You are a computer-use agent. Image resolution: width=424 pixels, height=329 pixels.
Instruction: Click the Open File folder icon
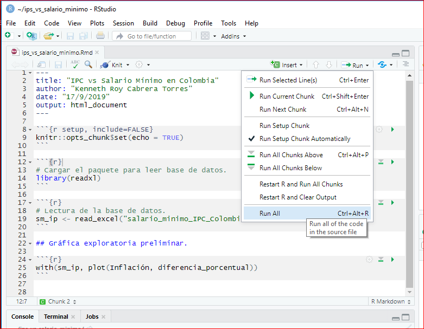tap(49, 36)
